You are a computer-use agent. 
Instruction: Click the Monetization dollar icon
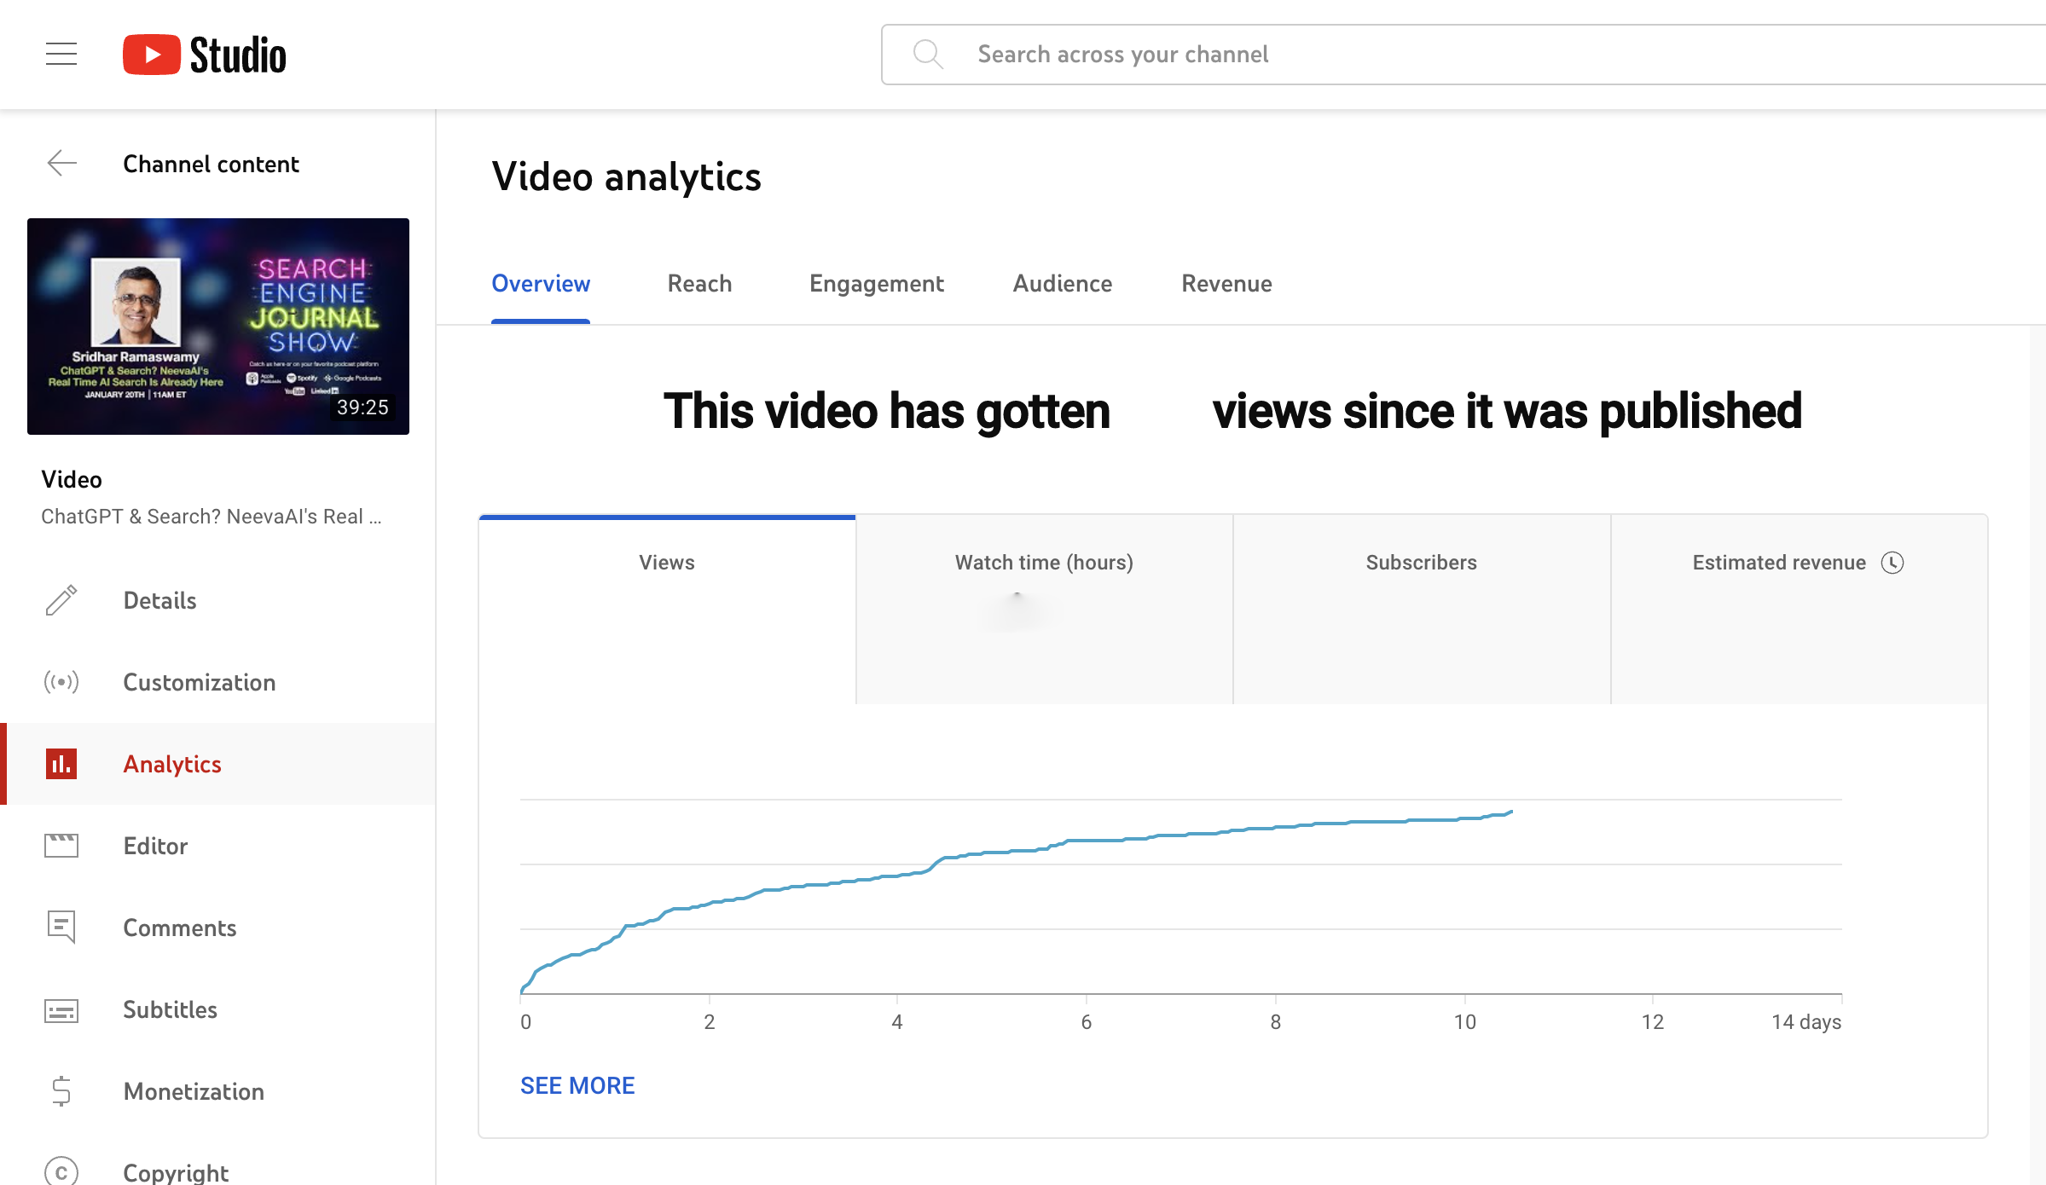[60, 1091]
